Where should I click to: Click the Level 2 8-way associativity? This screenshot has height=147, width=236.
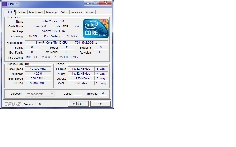pyautogui.click(x=101, y=78)
